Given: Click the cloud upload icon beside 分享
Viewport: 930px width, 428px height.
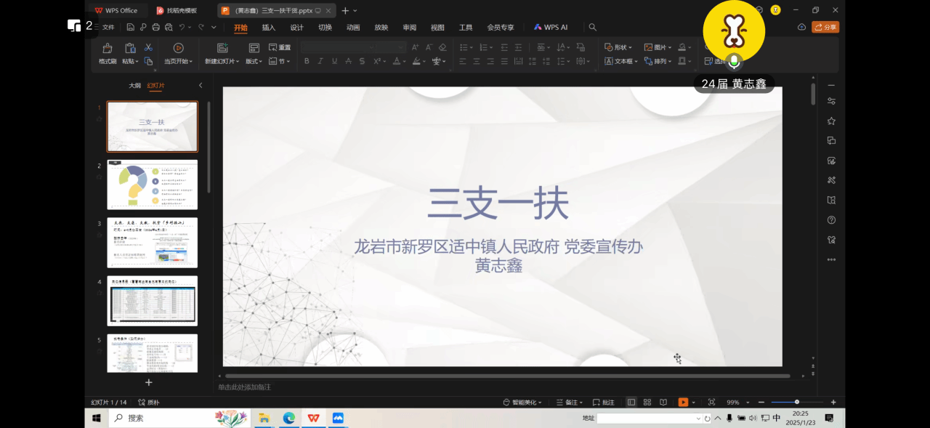Looking at the screenshot, I should [801, 27].
